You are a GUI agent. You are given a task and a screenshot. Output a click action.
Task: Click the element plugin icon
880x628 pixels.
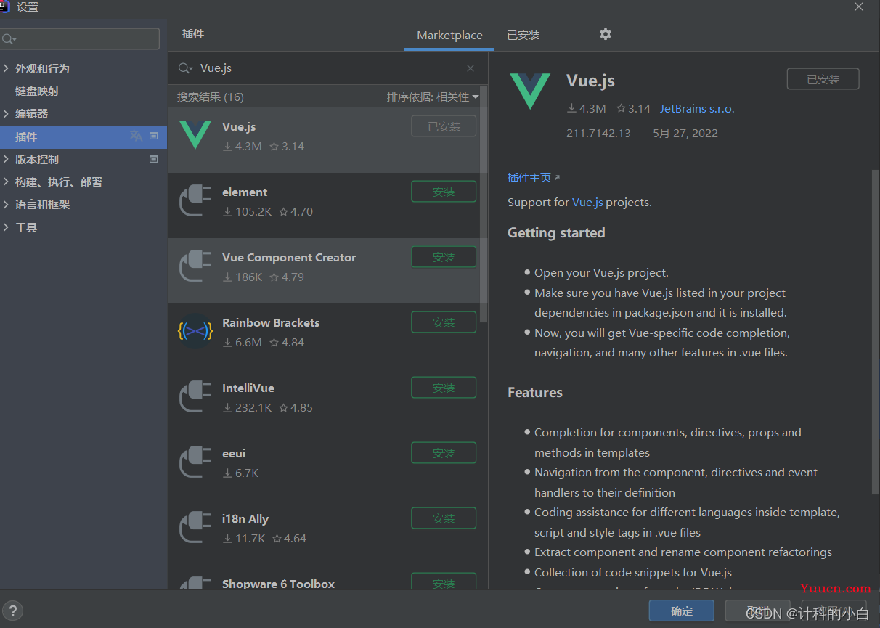(x=195, y=200)
